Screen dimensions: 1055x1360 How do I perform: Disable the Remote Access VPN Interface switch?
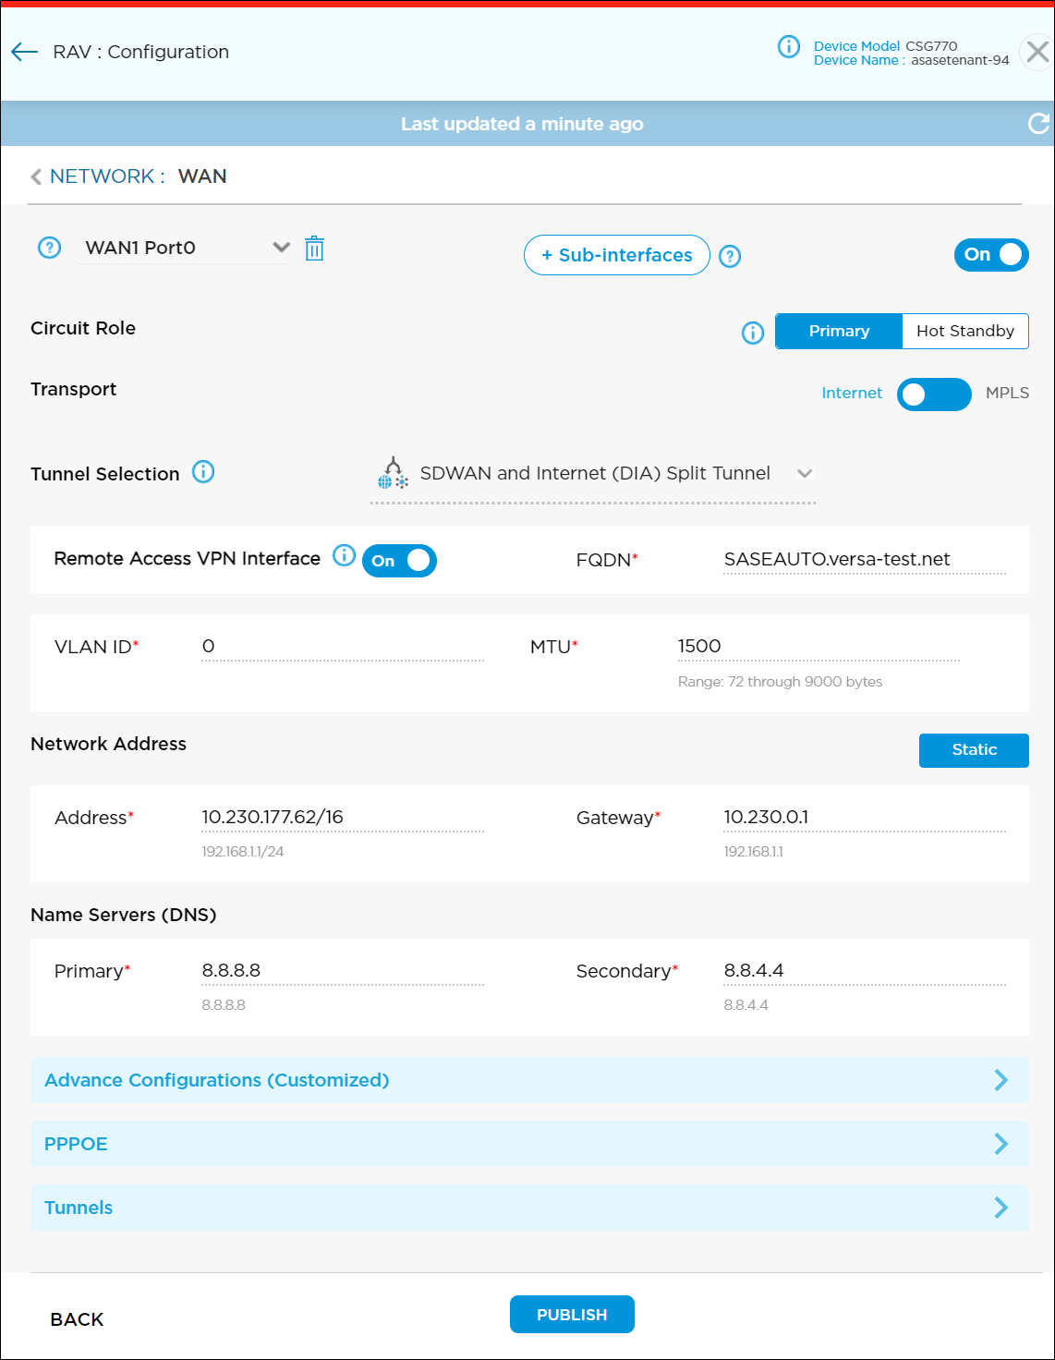[399, 561]
